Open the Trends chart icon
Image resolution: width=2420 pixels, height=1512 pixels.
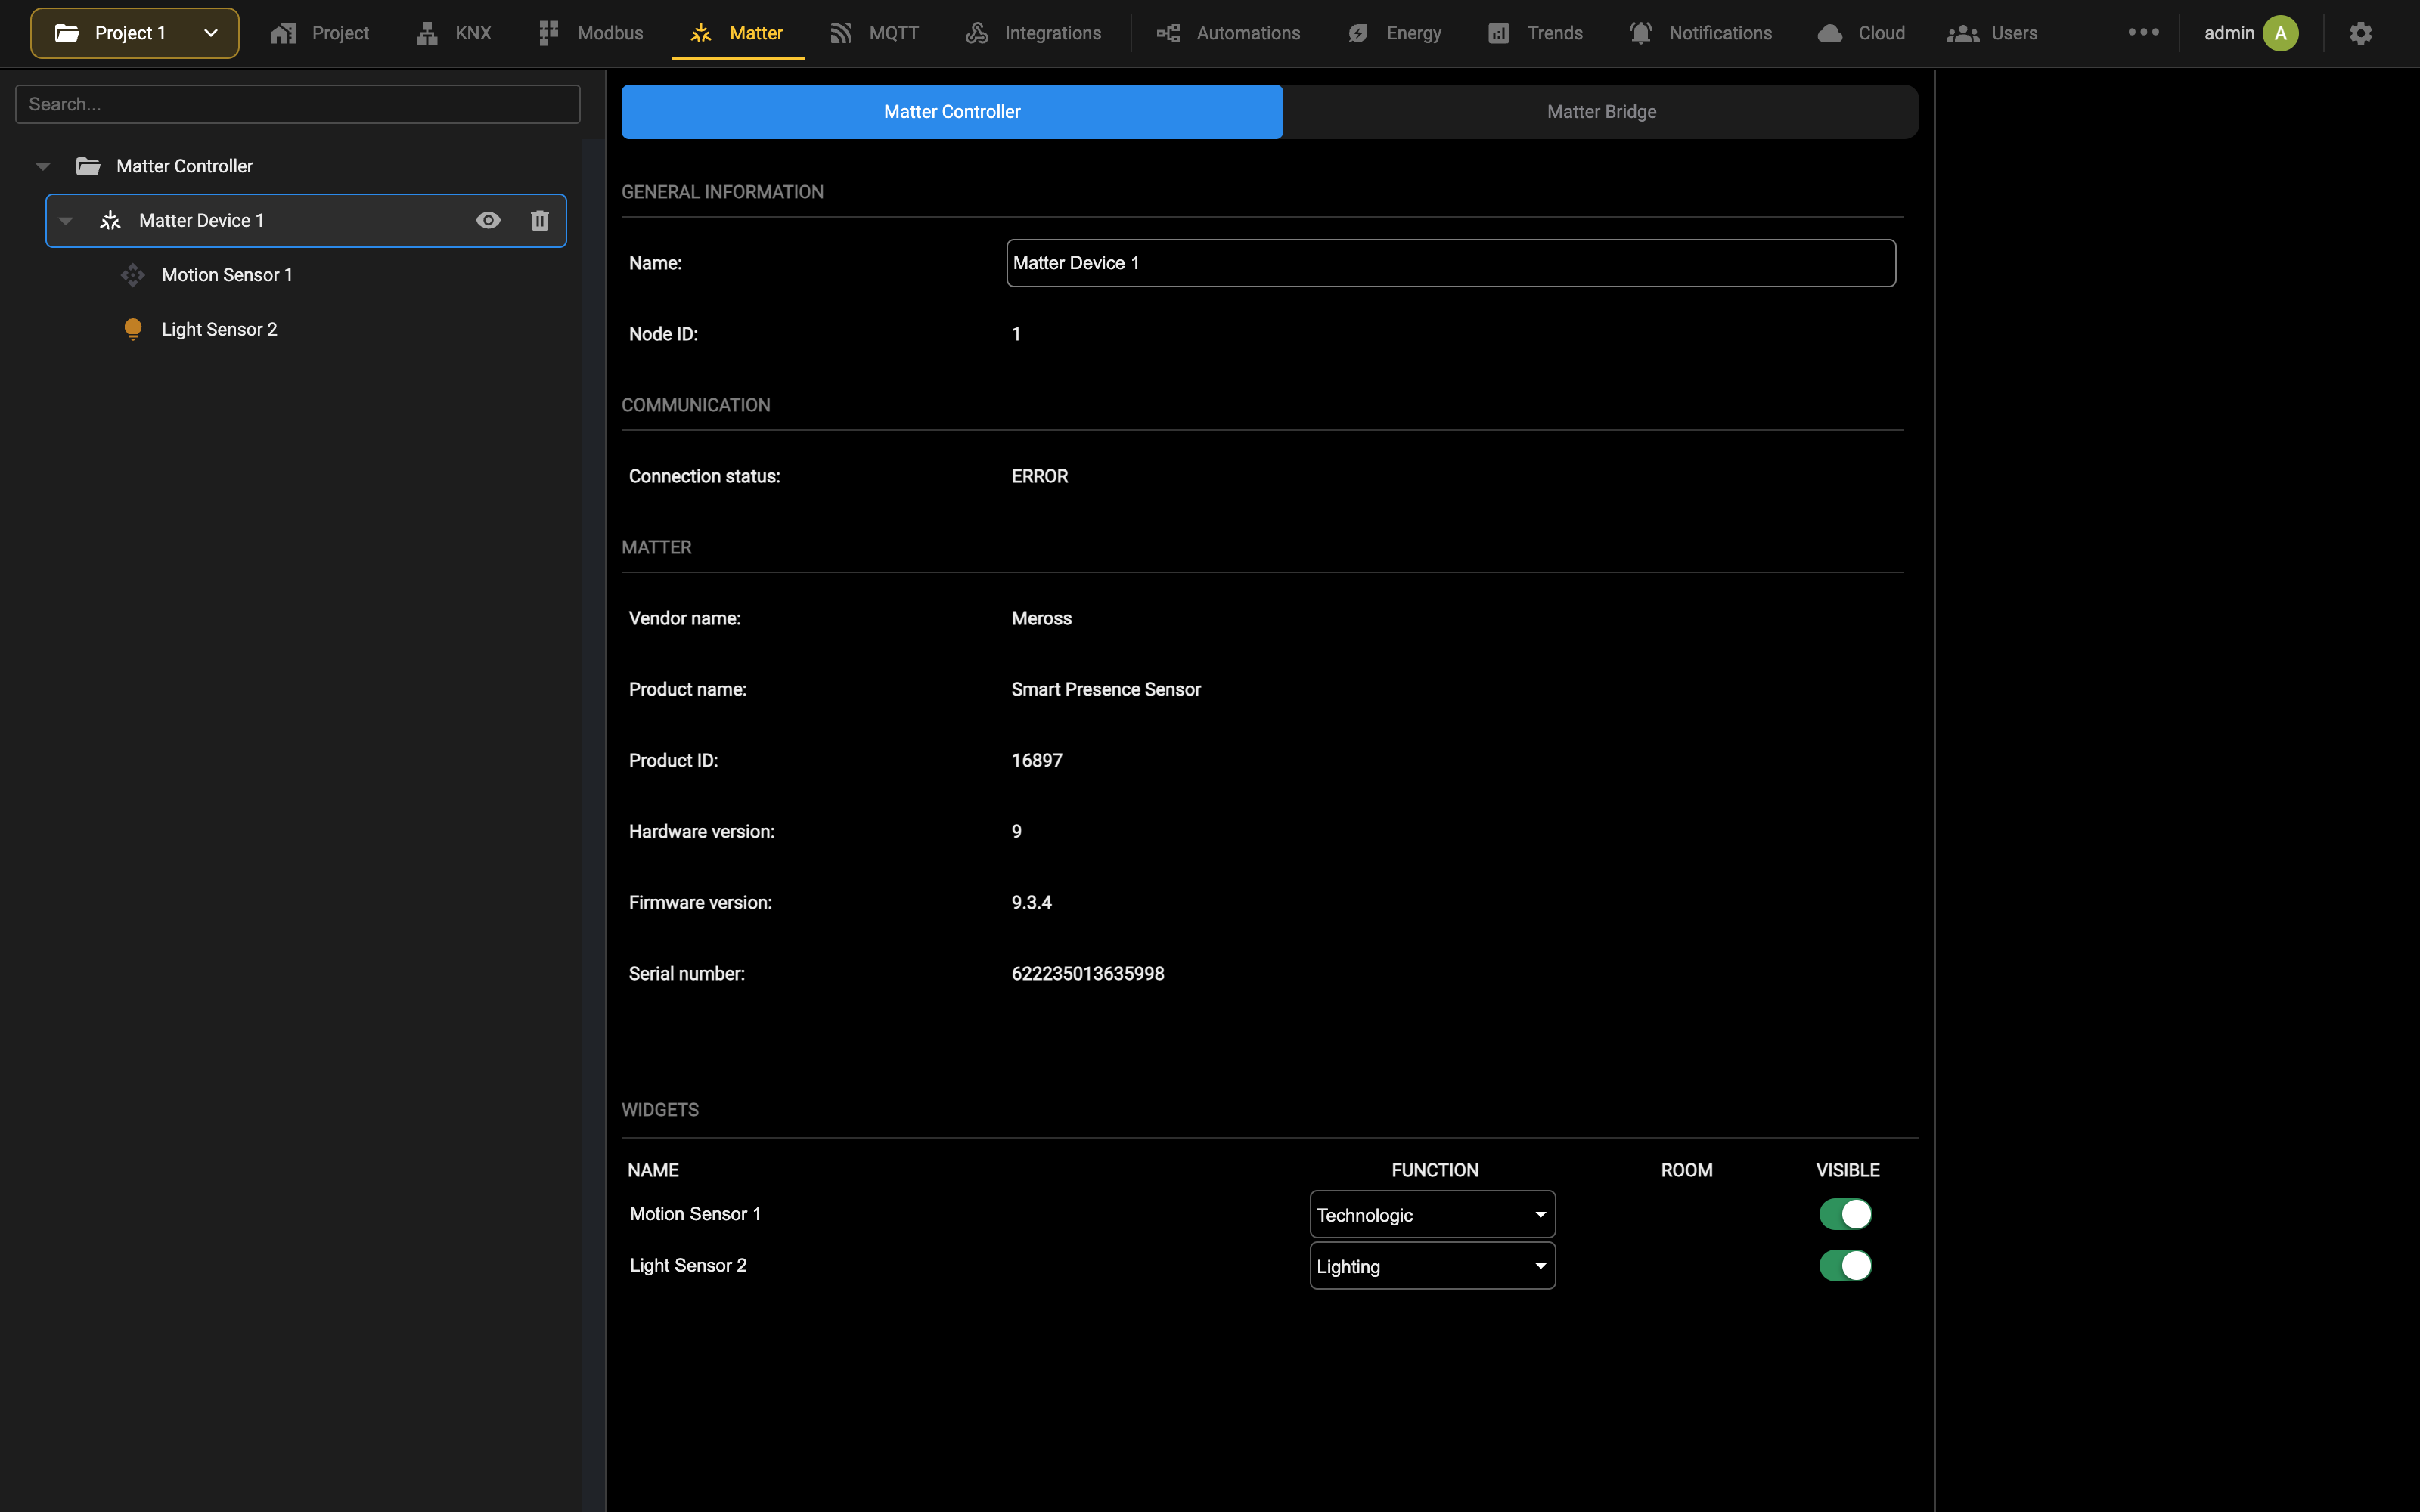pos(1498,33)
